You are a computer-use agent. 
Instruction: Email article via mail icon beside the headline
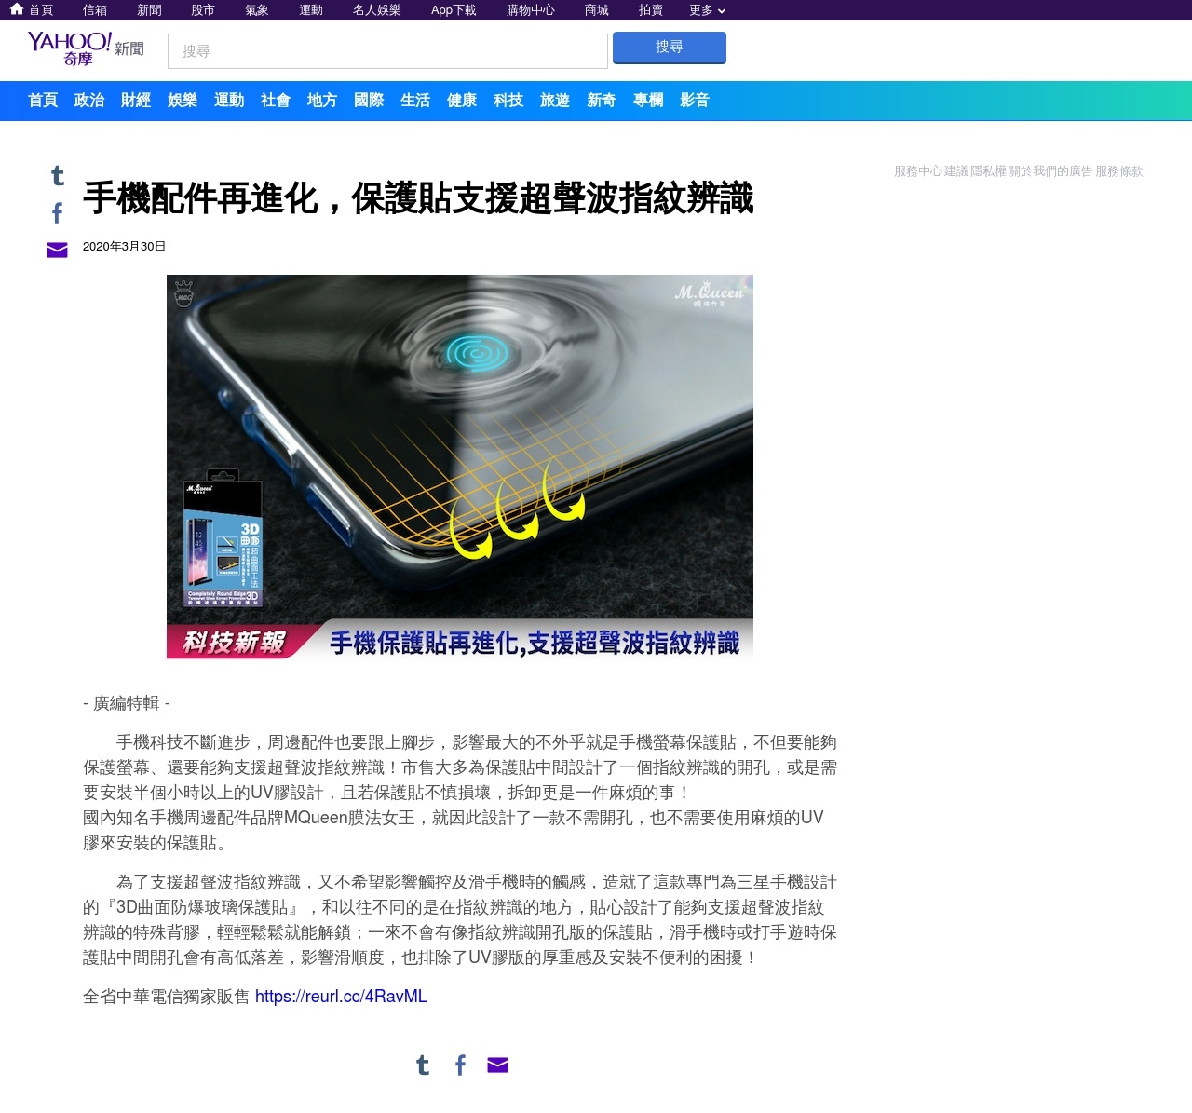click(x=57, y=250)
